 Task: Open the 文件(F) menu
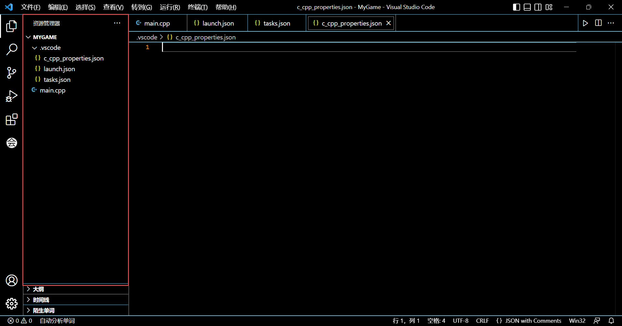point(30,7)
